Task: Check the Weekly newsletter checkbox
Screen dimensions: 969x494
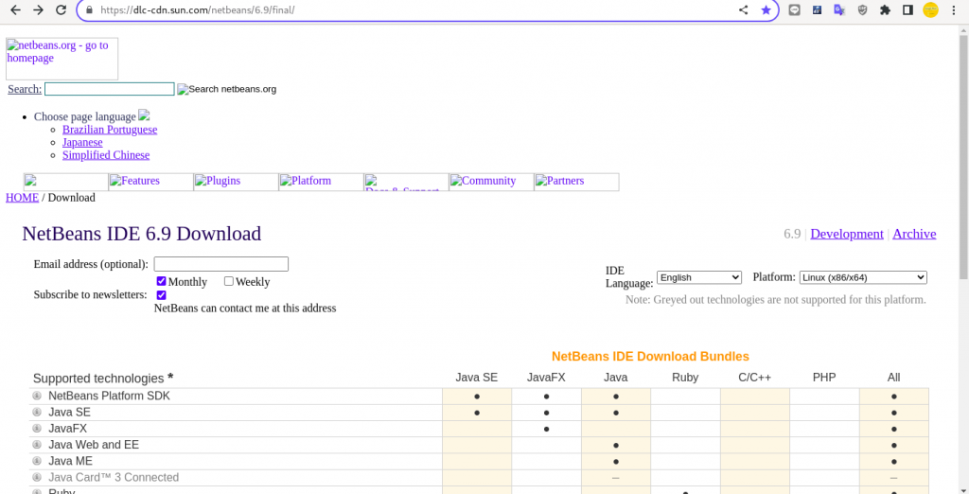Action: [229, 281]
